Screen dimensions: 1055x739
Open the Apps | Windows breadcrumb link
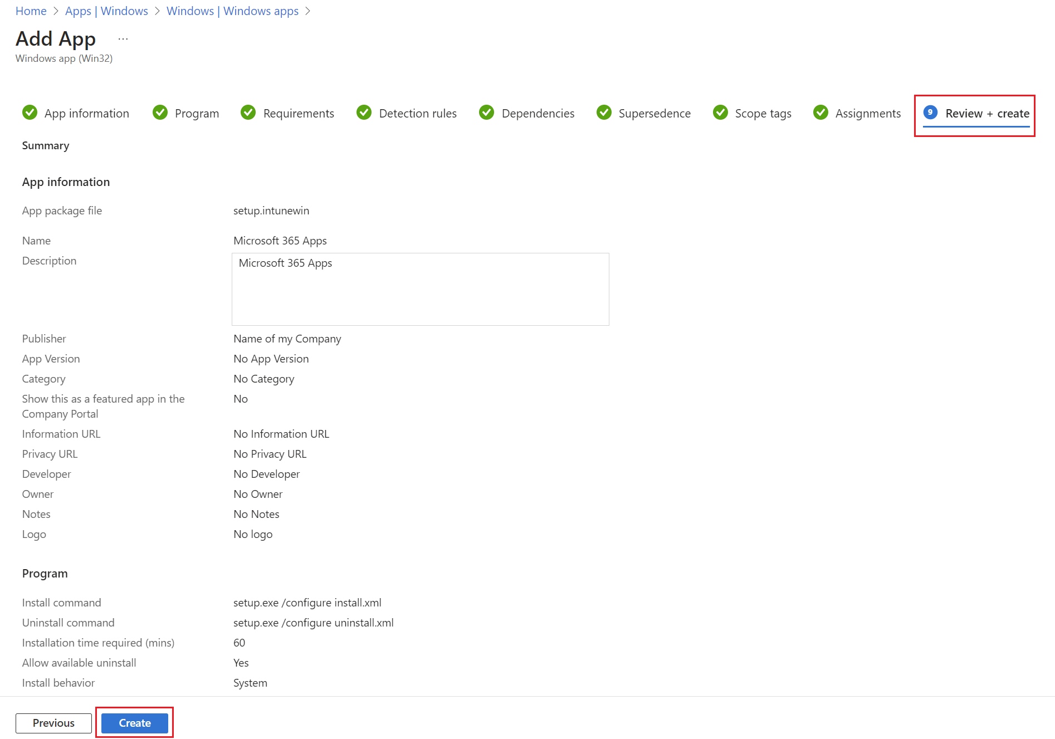click(x=106, y=11)
